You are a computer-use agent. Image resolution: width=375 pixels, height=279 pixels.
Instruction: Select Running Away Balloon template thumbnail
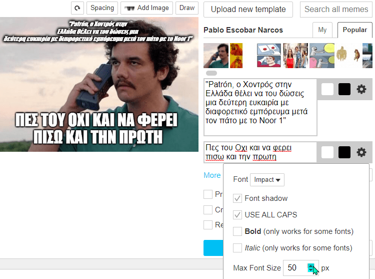pyautogui.click(x=322, y=56)
